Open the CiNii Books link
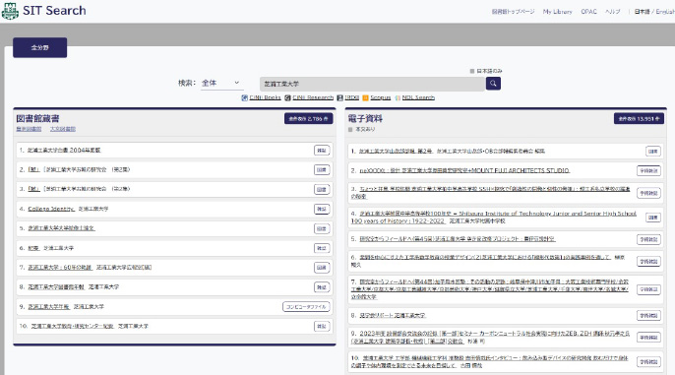This screenshot has height=375, width=675. 266,97
